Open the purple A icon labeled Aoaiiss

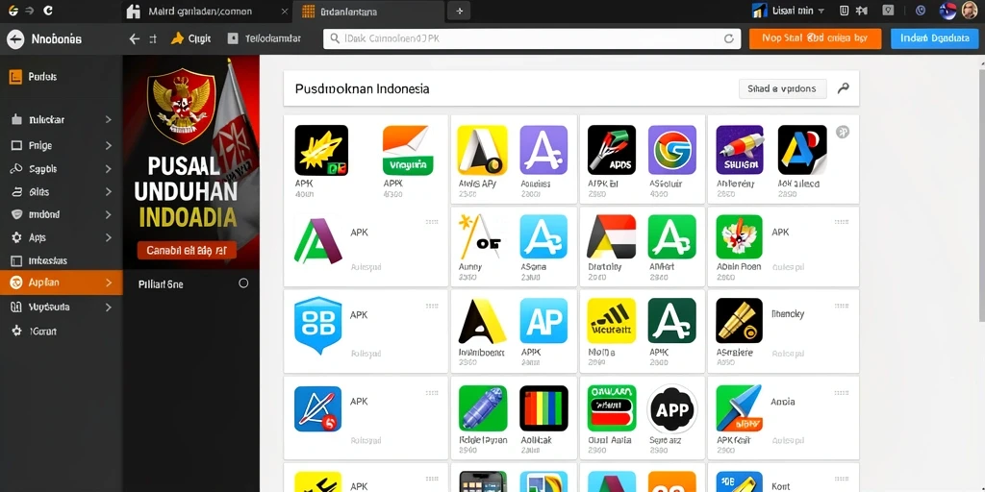(x=543, y=150)
